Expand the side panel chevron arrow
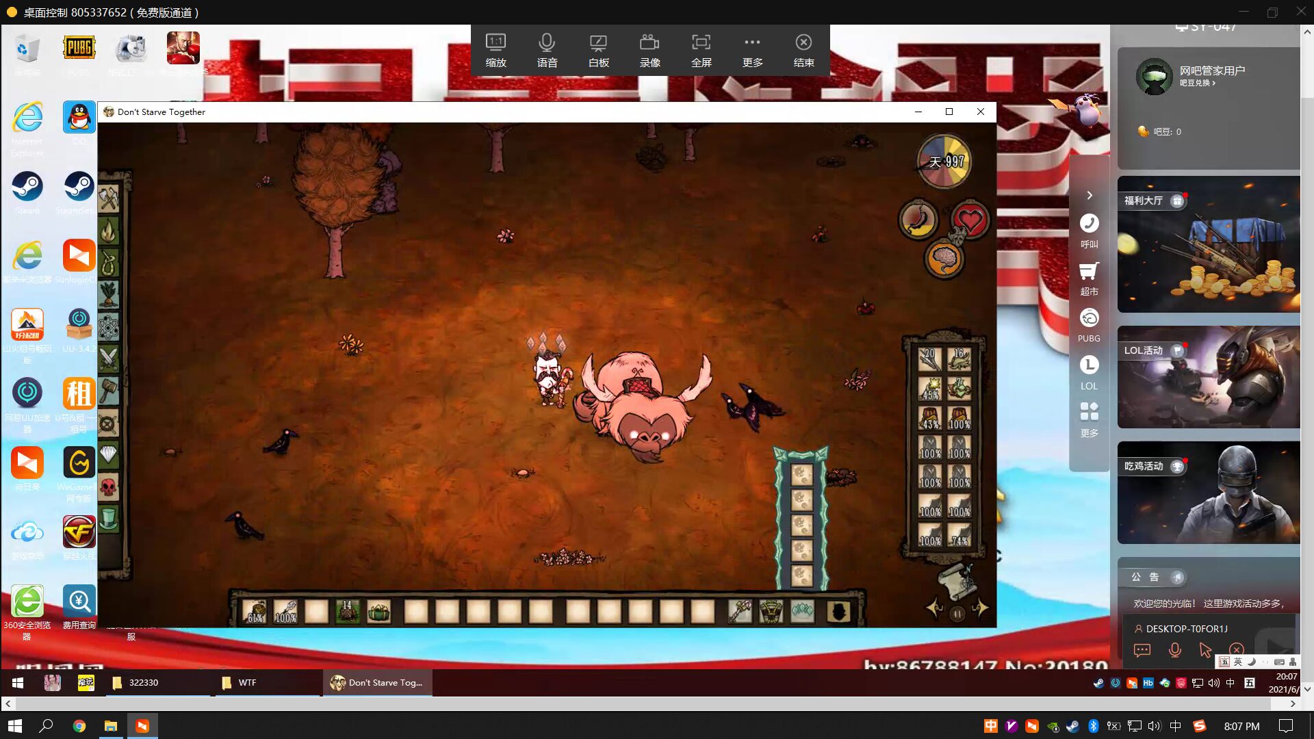 [1090, 196]
